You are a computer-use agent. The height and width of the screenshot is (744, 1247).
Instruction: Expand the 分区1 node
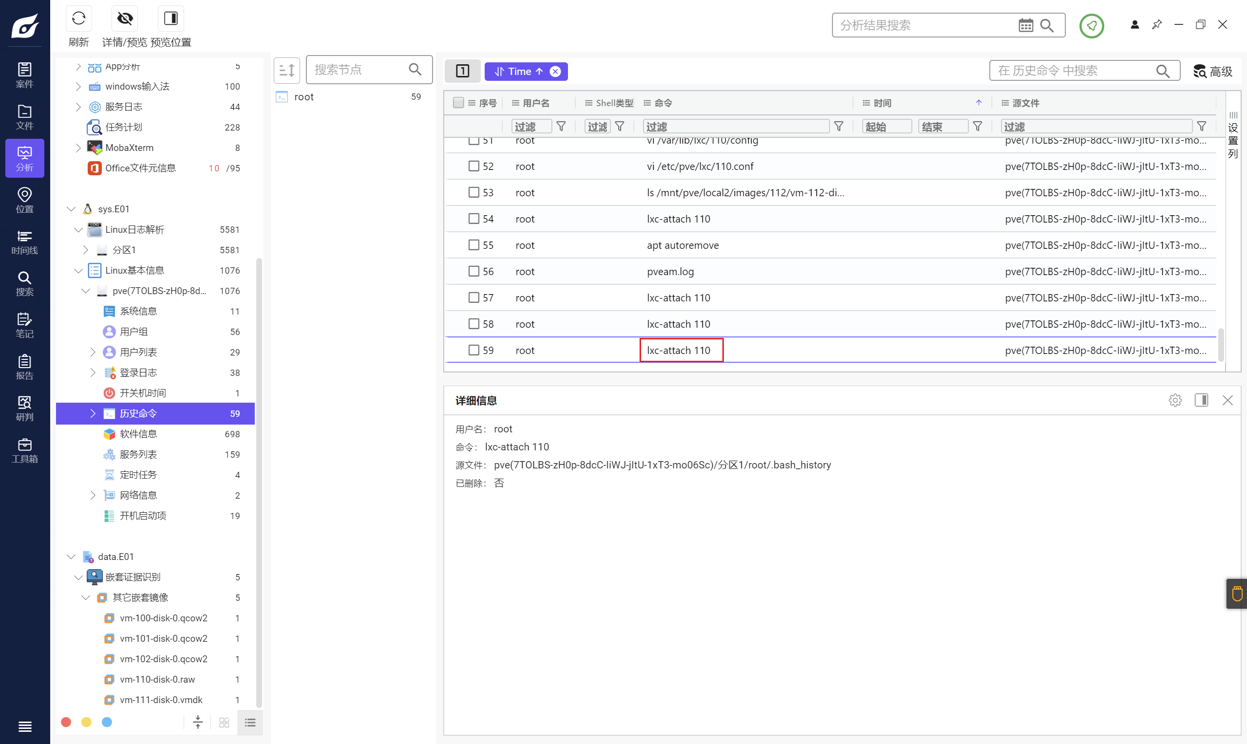[85, 250]
